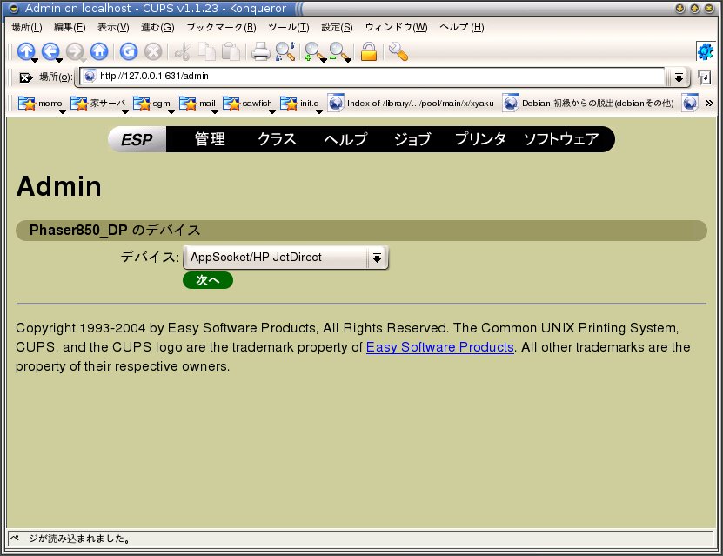Viewport: 723px width, 556px height.
Task: Click the clear location bar icon
Action: coord(25,77)
